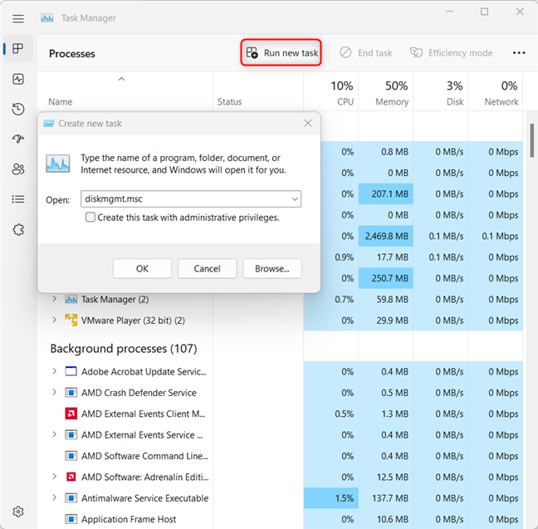Click the Adobe Acrobat Update Service icon

click(71, 371)
